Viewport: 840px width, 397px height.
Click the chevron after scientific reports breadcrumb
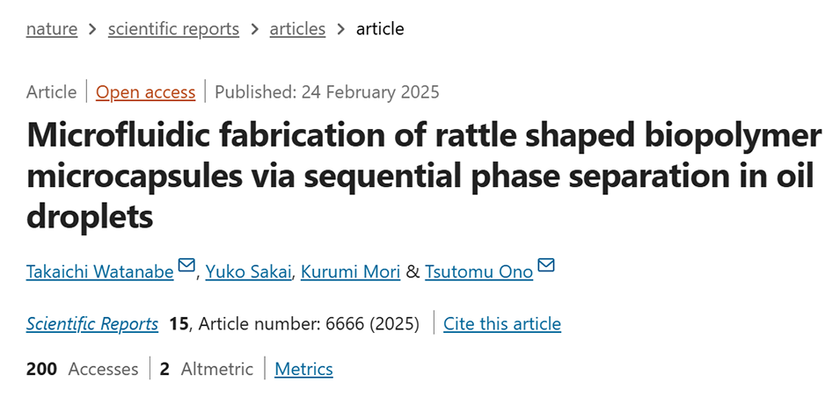pos(254,29)
